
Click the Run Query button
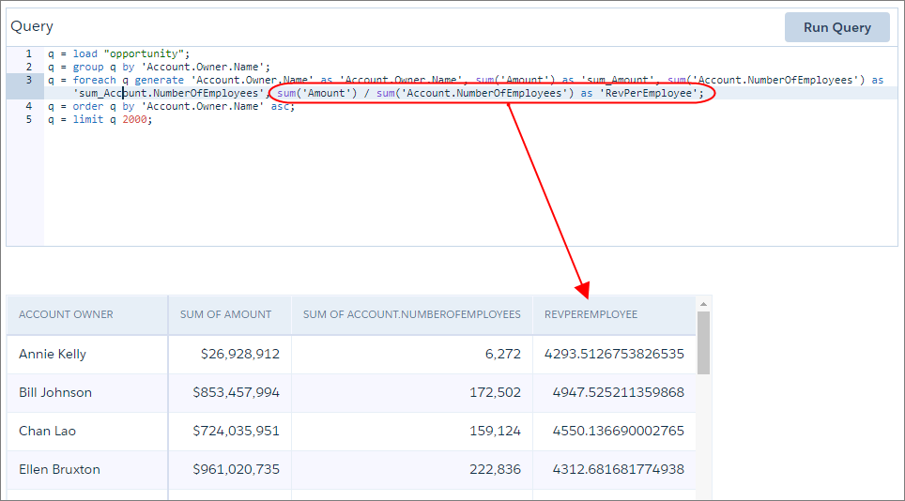click(836, 27)
